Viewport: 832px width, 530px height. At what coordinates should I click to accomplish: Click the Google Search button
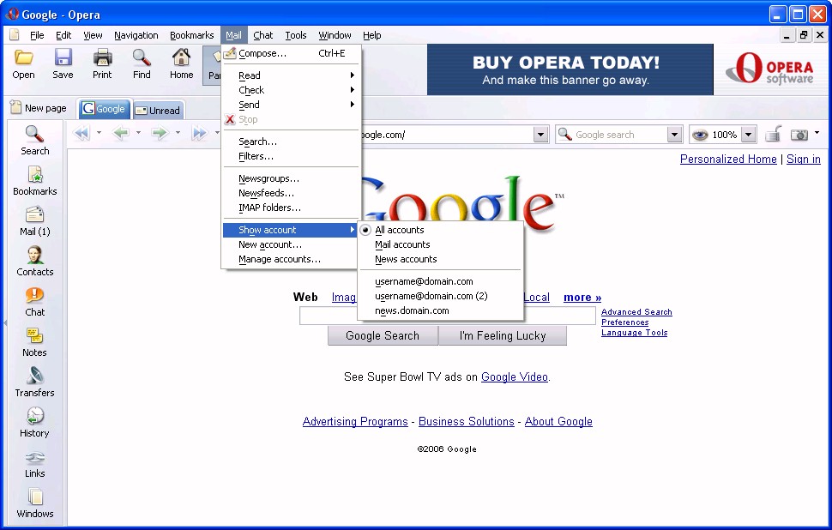(x=383, y=336)
